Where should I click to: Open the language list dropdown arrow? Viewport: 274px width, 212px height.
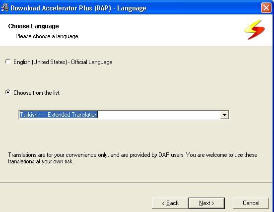224,115
